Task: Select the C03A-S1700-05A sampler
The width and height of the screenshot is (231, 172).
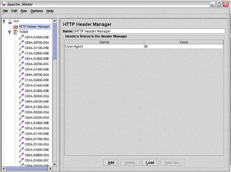Action: (37, 139)
